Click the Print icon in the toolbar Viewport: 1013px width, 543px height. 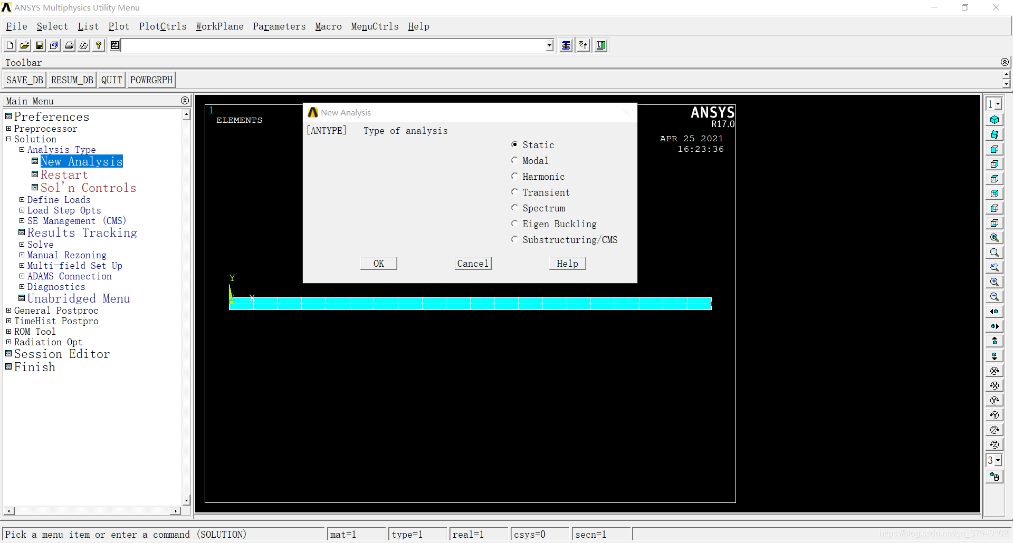(69, 45)
